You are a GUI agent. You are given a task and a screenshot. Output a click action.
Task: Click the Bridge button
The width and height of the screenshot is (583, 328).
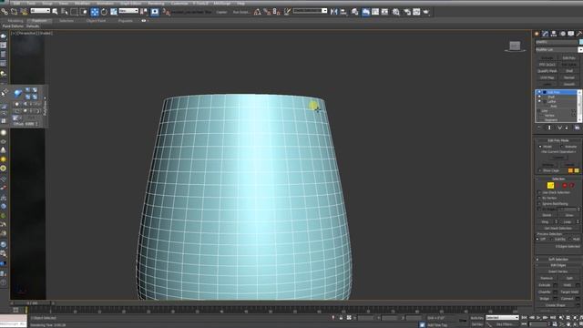(x=545, y=299)
